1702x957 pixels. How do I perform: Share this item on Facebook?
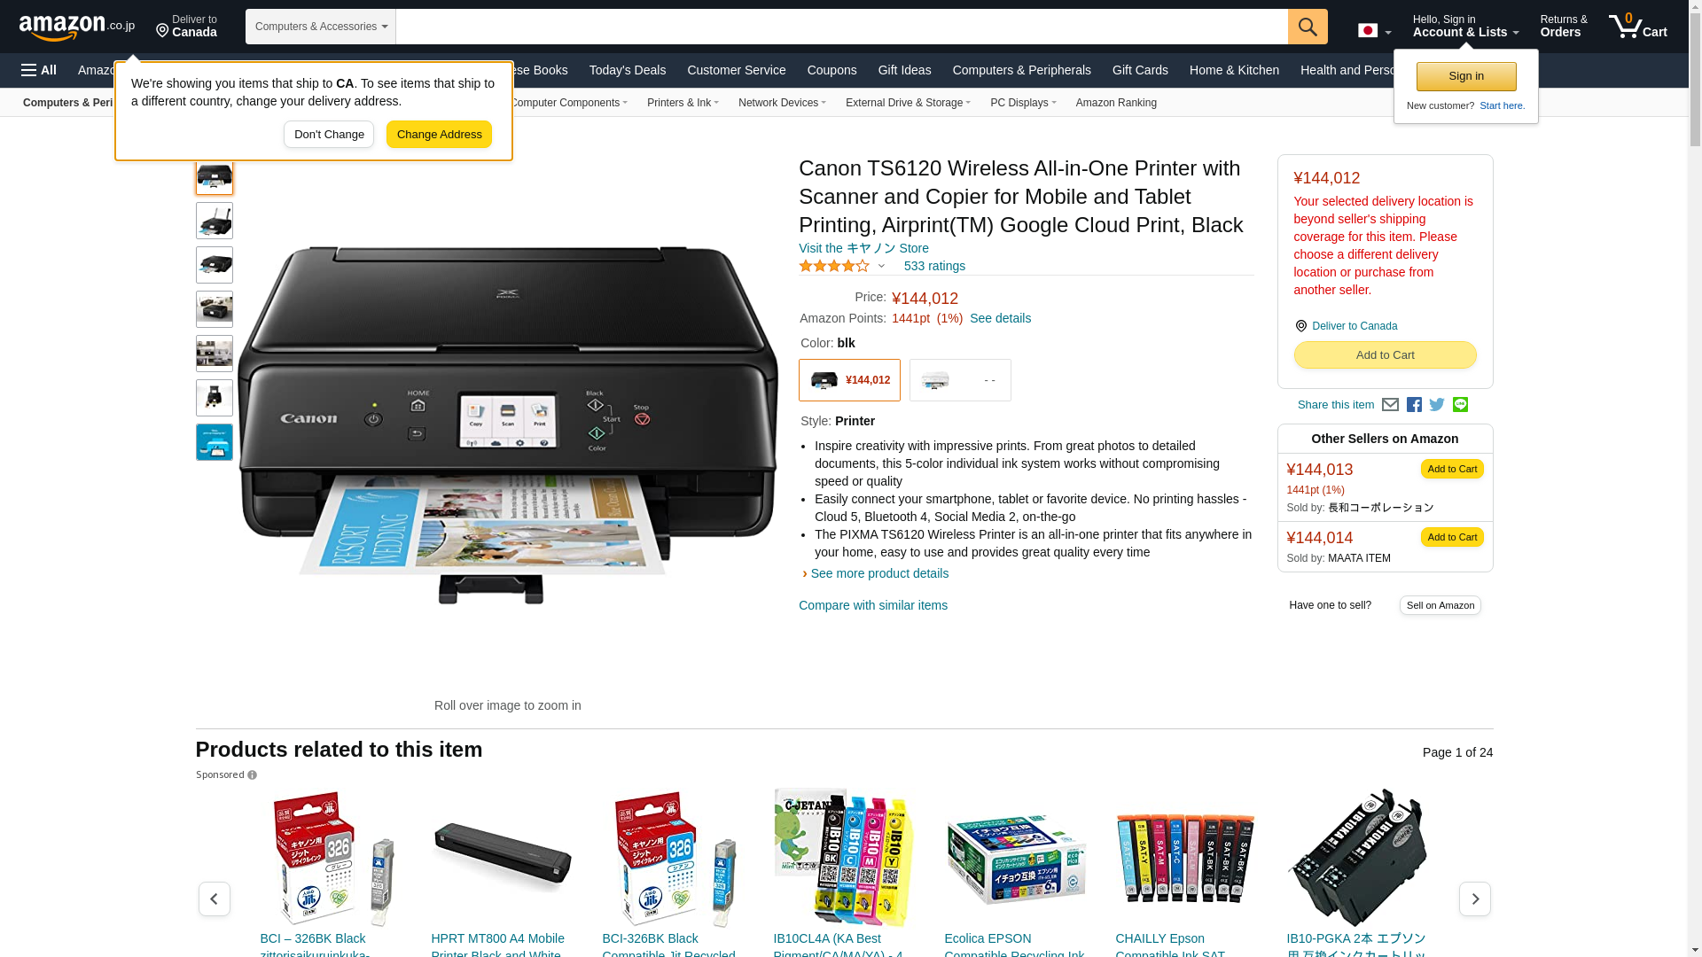1414,405
